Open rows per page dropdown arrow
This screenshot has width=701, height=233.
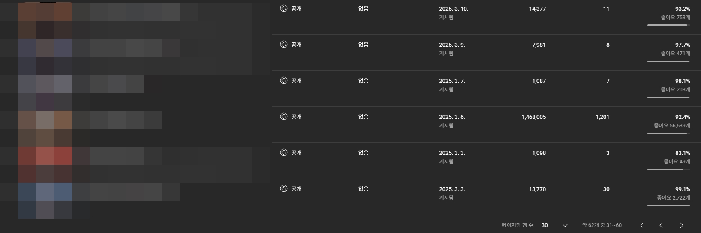coord(565,225)
